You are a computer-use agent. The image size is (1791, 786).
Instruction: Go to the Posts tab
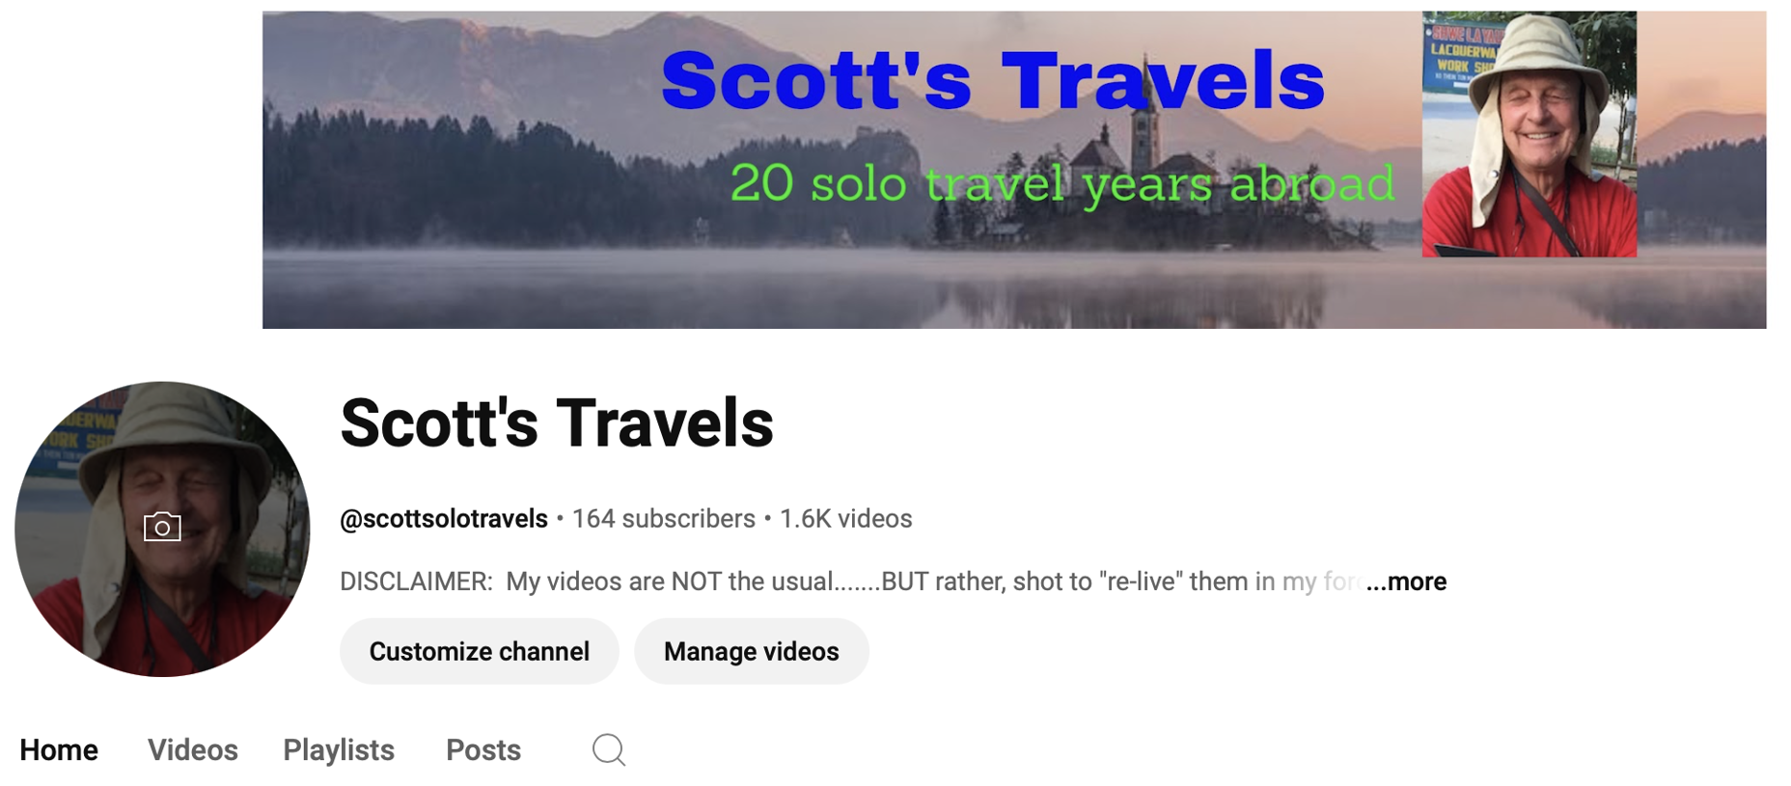point(483,749)
